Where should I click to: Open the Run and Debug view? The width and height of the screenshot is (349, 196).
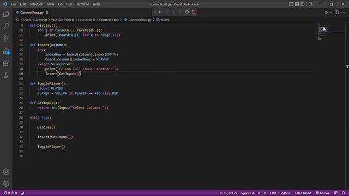pos(6,51)
